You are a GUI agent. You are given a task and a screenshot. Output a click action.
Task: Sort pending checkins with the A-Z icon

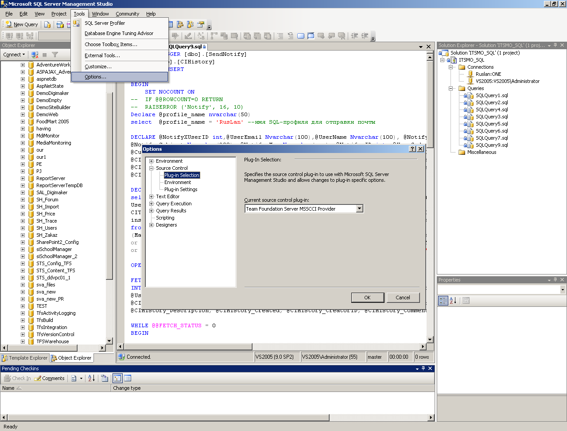(91, 378)
